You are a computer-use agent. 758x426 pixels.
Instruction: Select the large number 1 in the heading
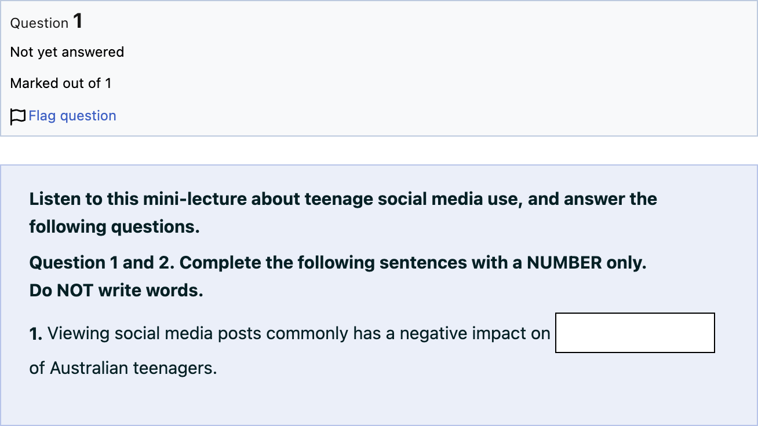click(78, 21)
